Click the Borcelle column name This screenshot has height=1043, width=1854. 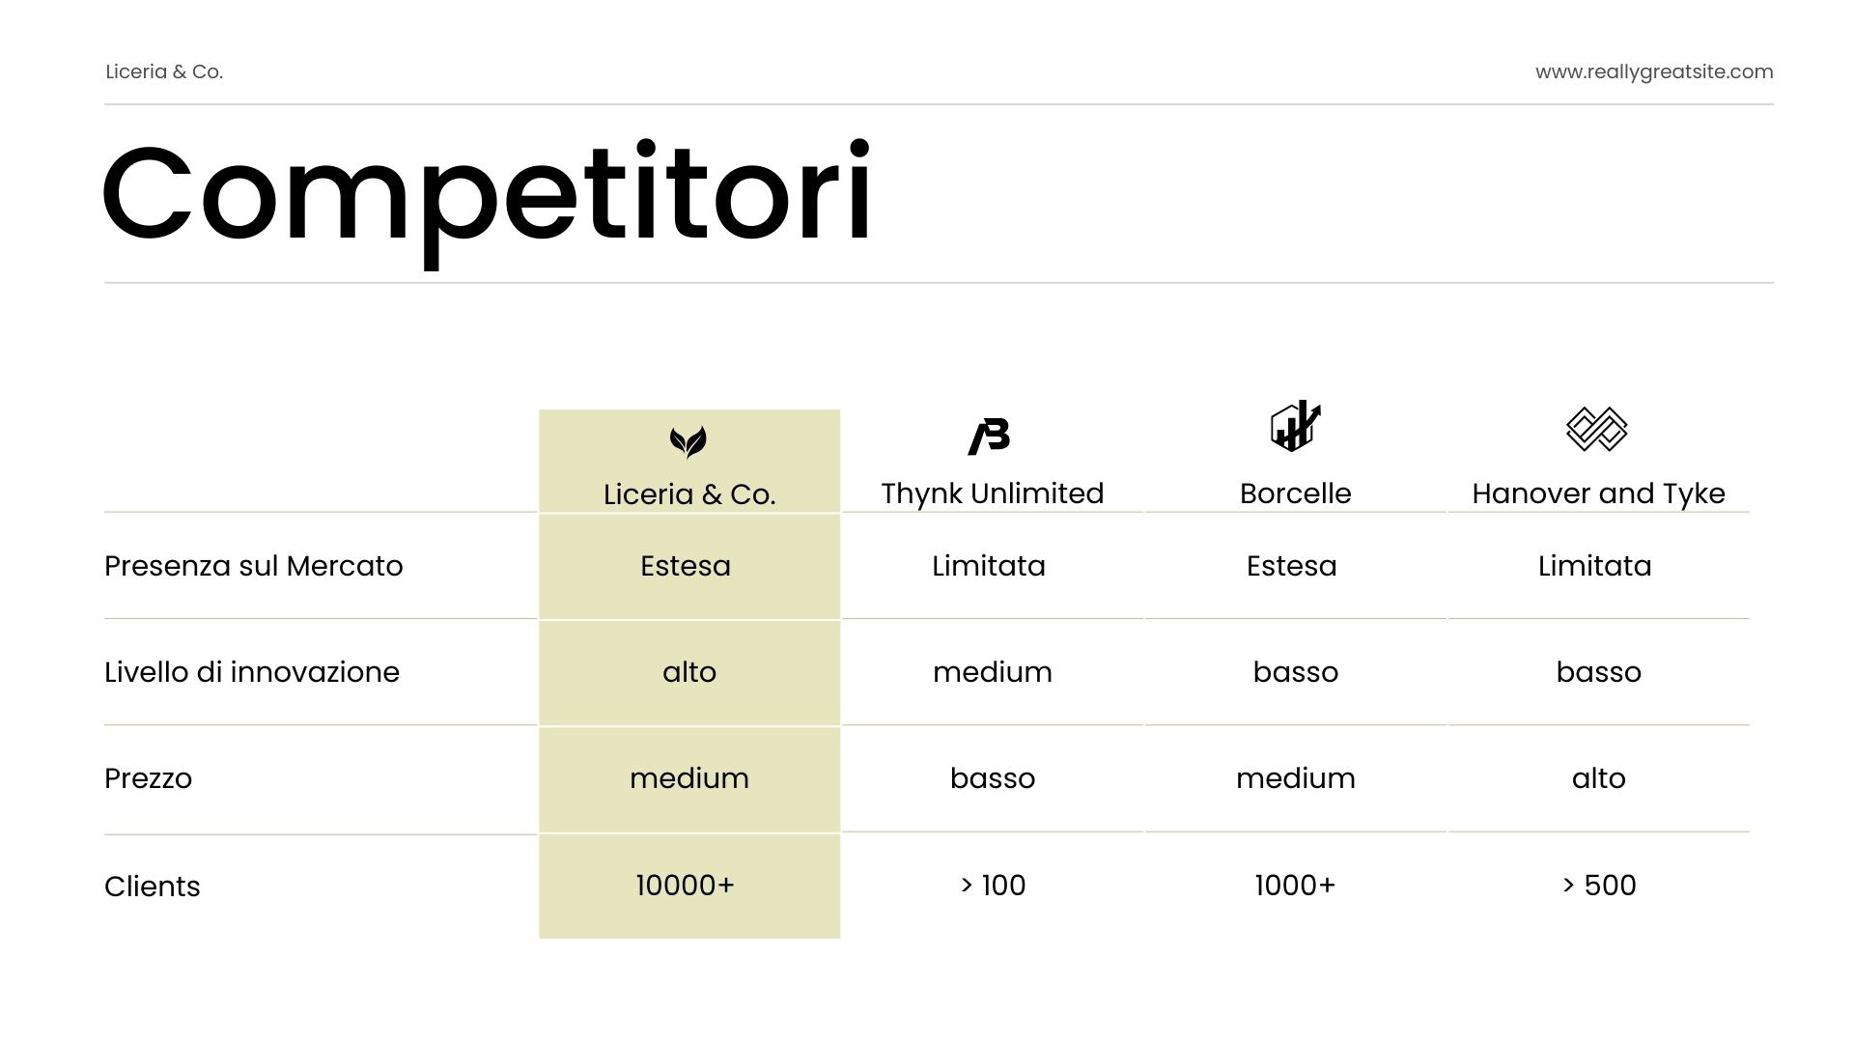point(1296,493)
